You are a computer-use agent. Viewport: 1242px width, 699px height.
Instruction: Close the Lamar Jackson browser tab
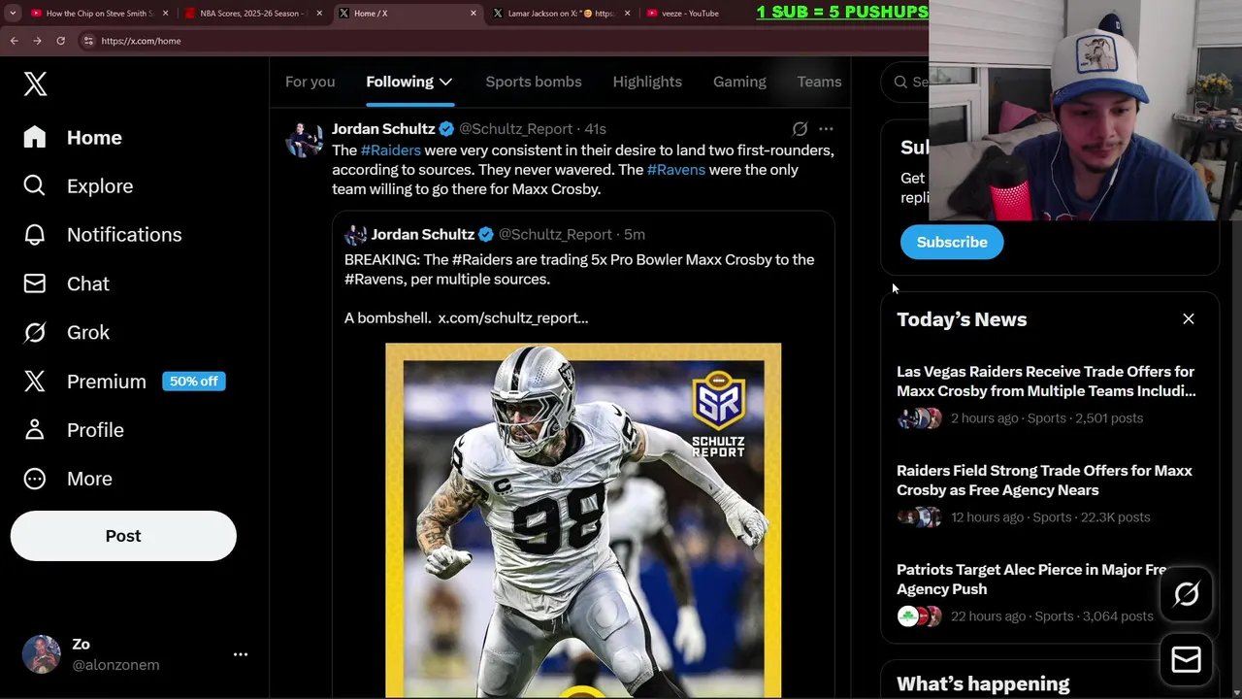coord(627,14)
